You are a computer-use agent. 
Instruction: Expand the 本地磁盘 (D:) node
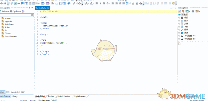pyautogui.click(x=179, y=39)
